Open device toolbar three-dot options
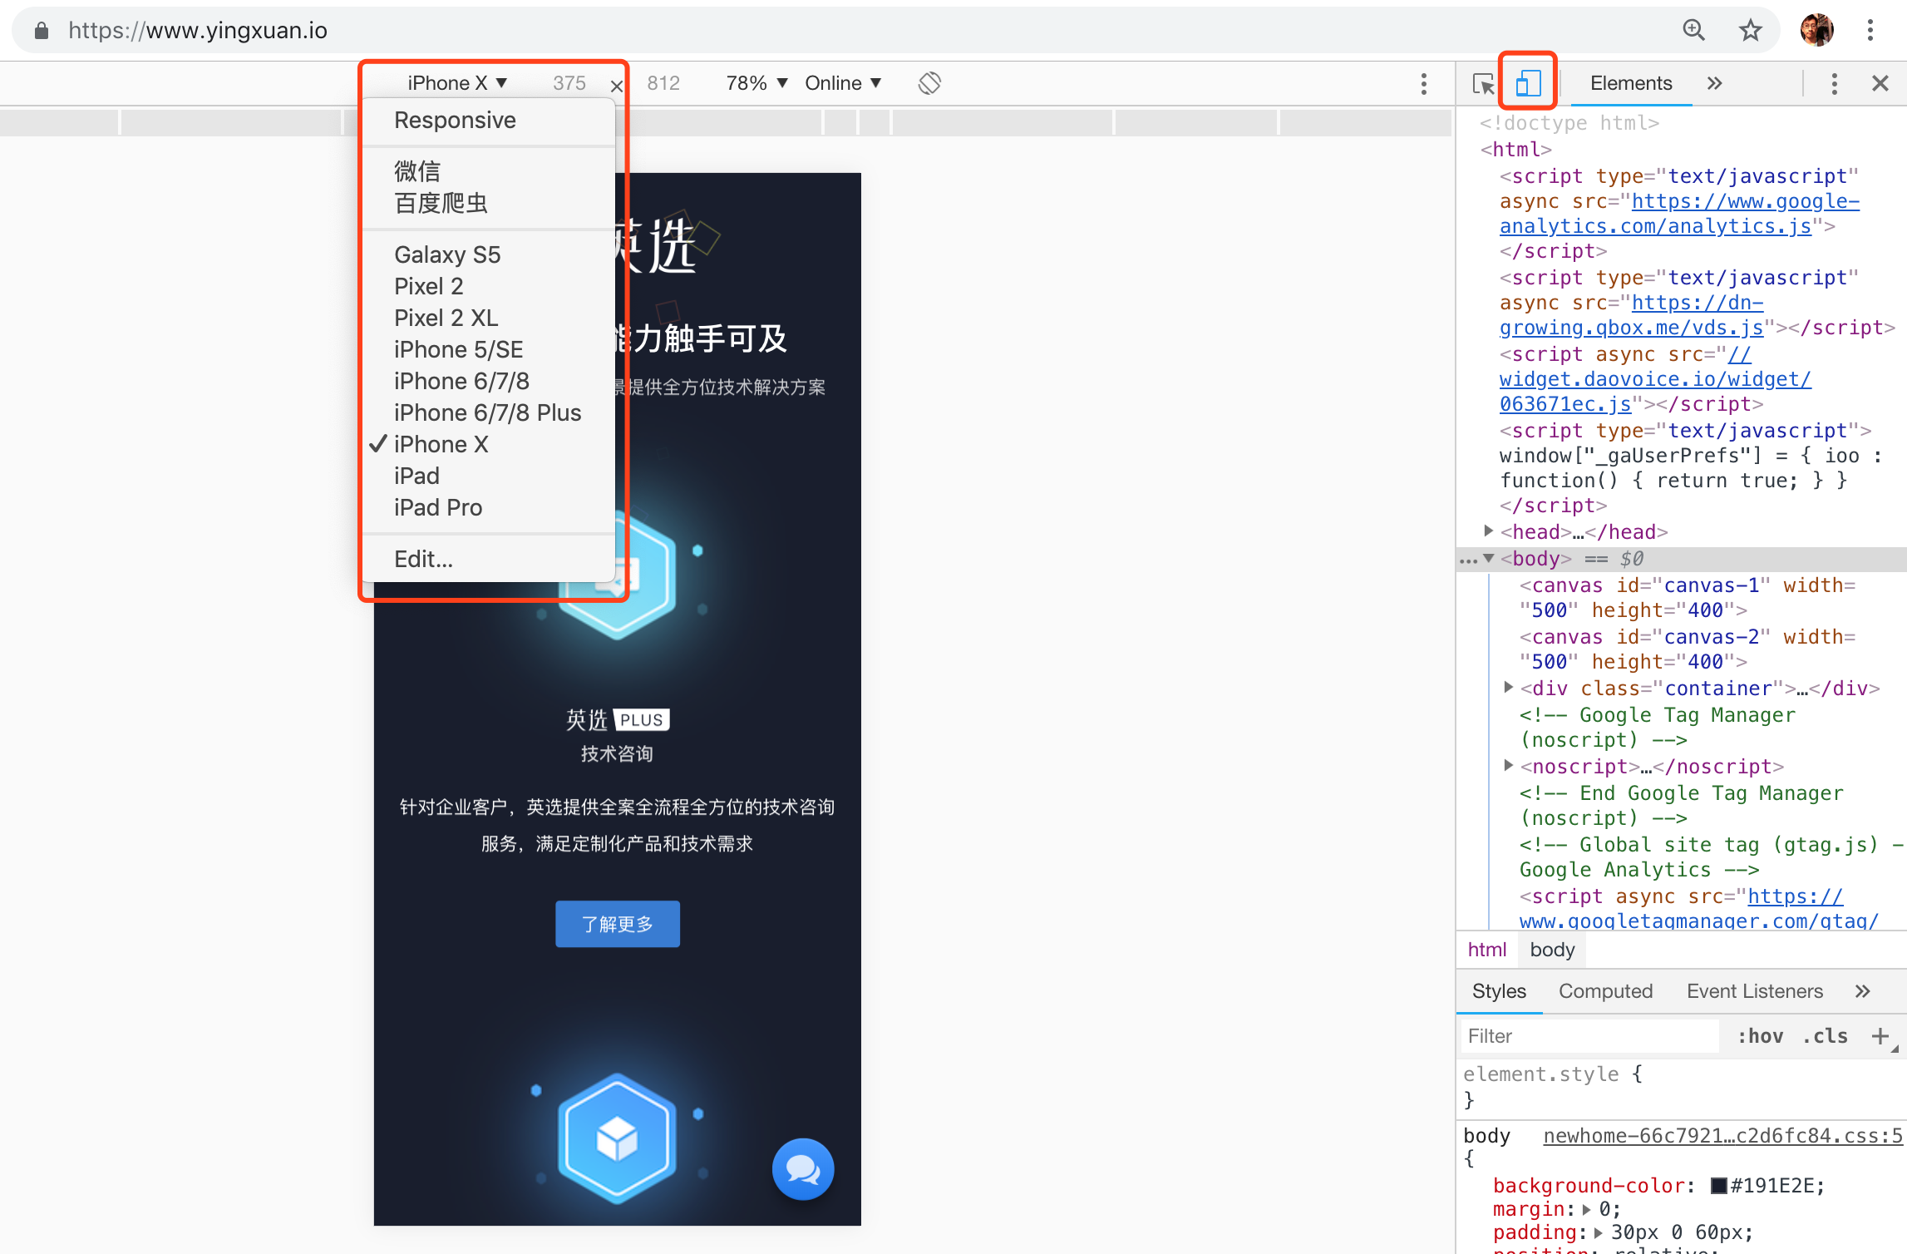Viewport: 1907px width, 1254px height. [1424, 83]
